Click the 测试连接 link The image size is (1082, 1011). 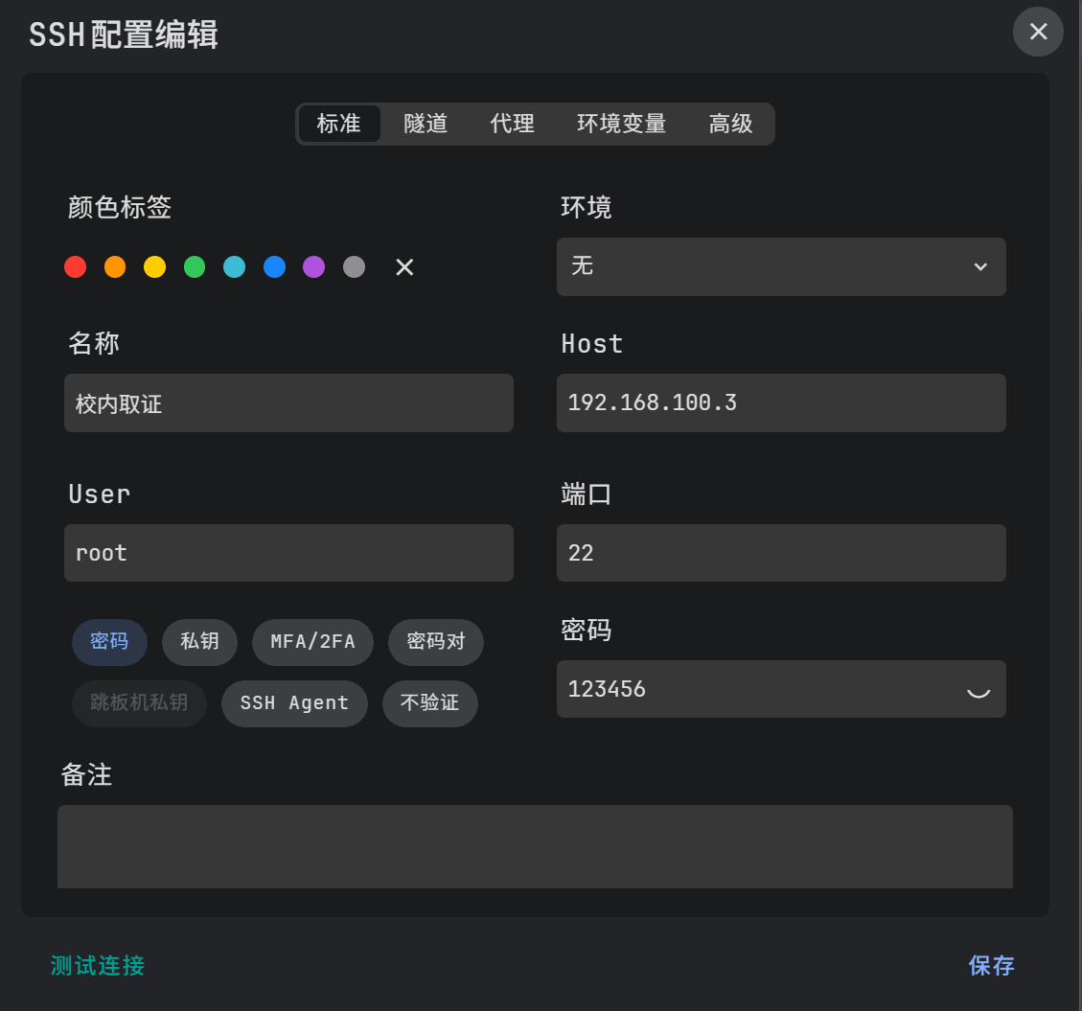pyautogui.click(x=98, y=965)
